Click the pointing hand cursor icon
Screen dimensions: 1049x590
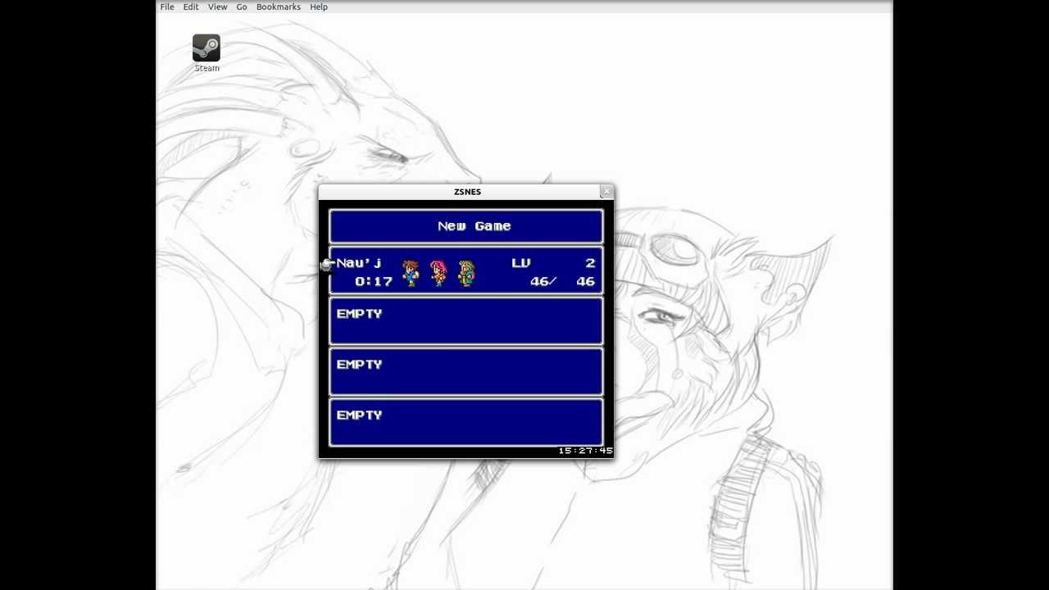pos(327,264)
